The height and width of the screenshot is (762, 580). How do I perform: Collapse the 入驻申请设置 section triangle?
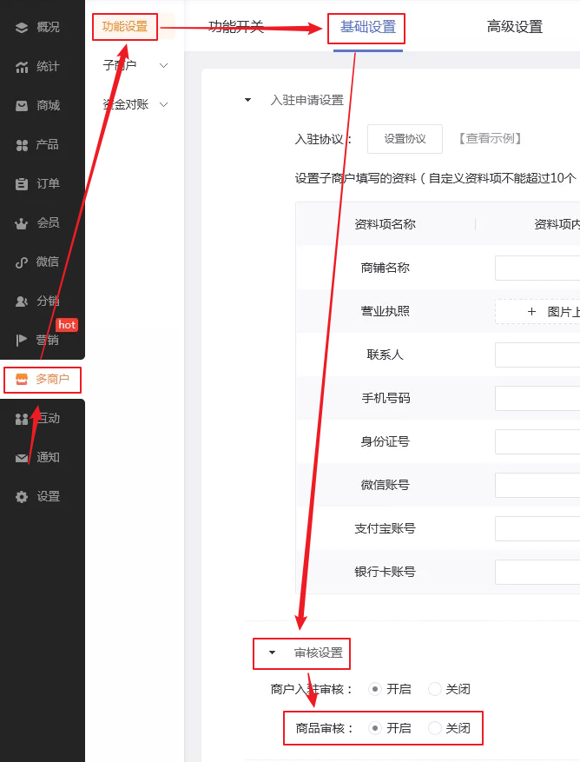248,101
